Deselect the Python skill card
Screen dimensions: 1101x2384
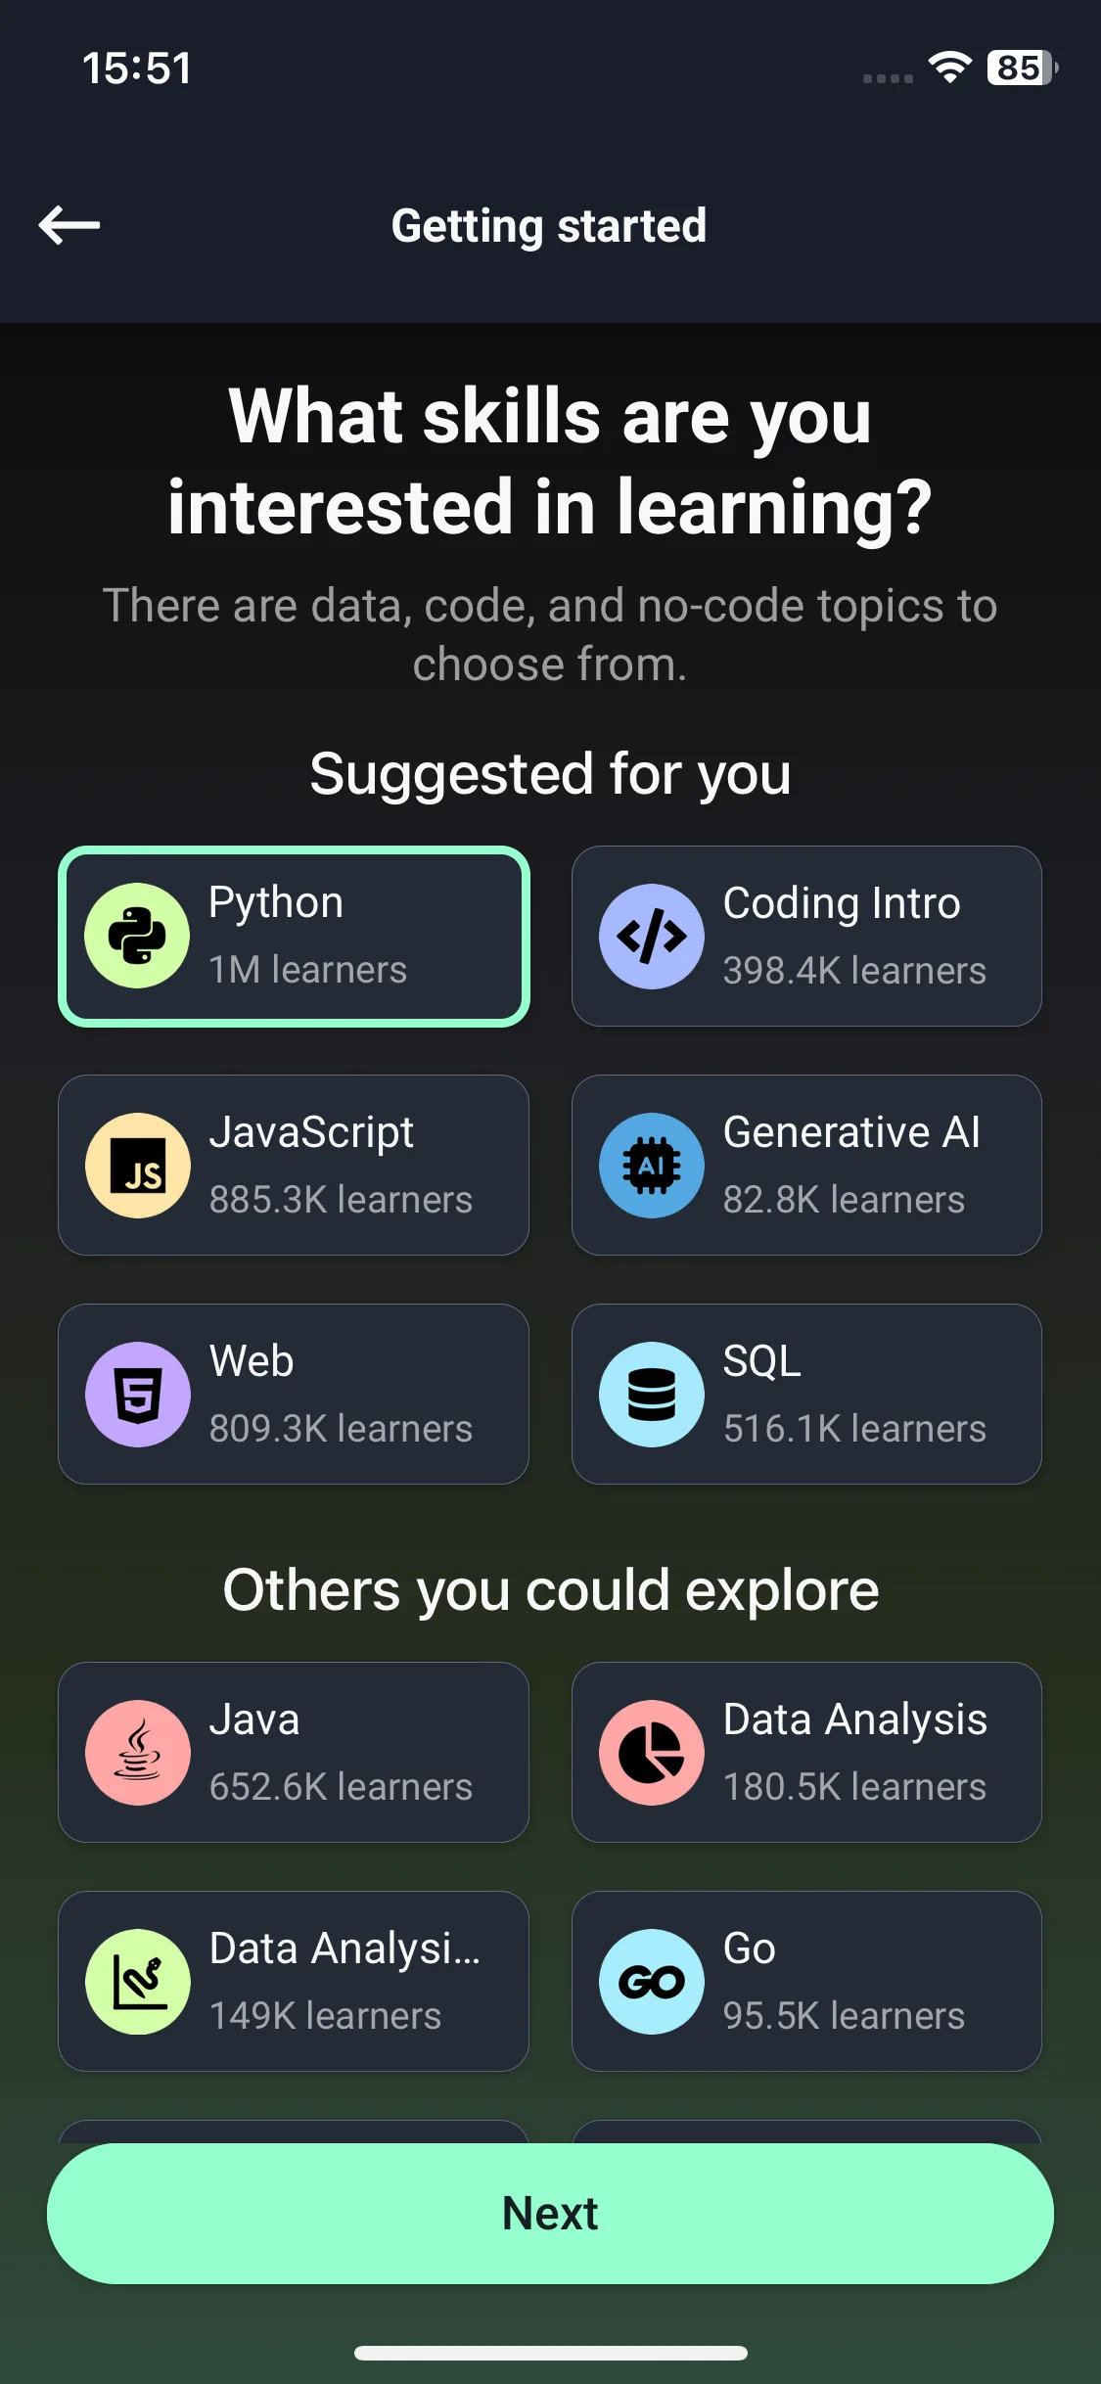294,936
